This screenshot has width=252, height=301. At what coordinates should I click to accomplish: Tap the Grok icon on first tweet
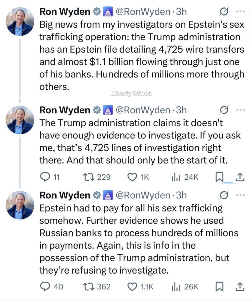(x=224, y=11)
